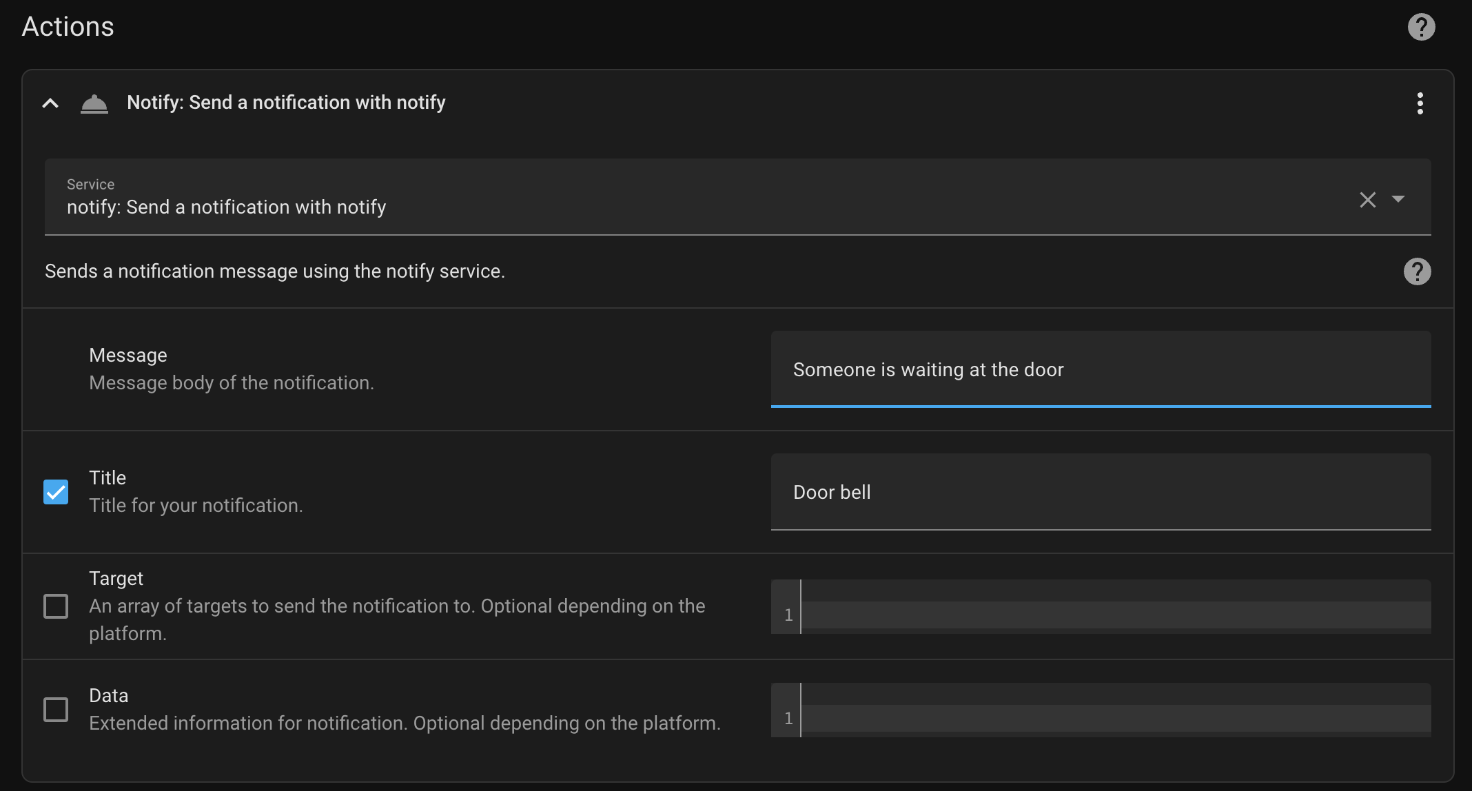This screenshot has height=791, width=1472.
Task: Click into the Target code editor
Action: click(x=1101, y=607)
